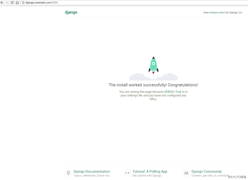Click 'Get started with Django' text
This screenshot has width=248, height=180.
(147, 176)
